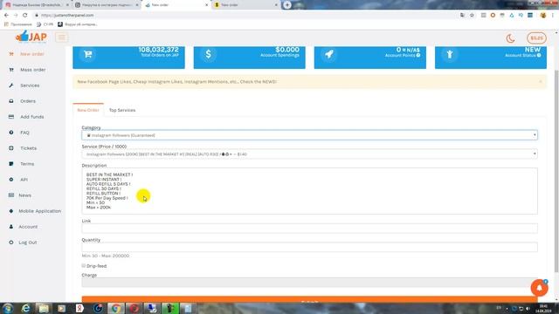This screenshot has width=559, height=314.
Task: Click the question icon beside FAQ
Action: (x=11, y=133)
